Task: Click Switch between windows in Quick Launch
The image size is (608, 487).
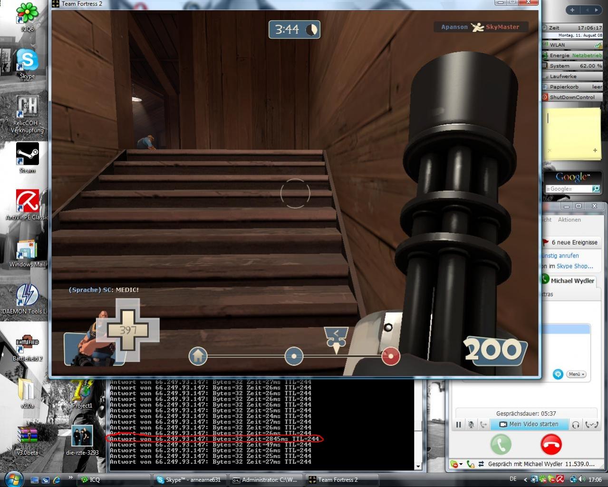Action: pyautogui.click(x=46, y=480)
